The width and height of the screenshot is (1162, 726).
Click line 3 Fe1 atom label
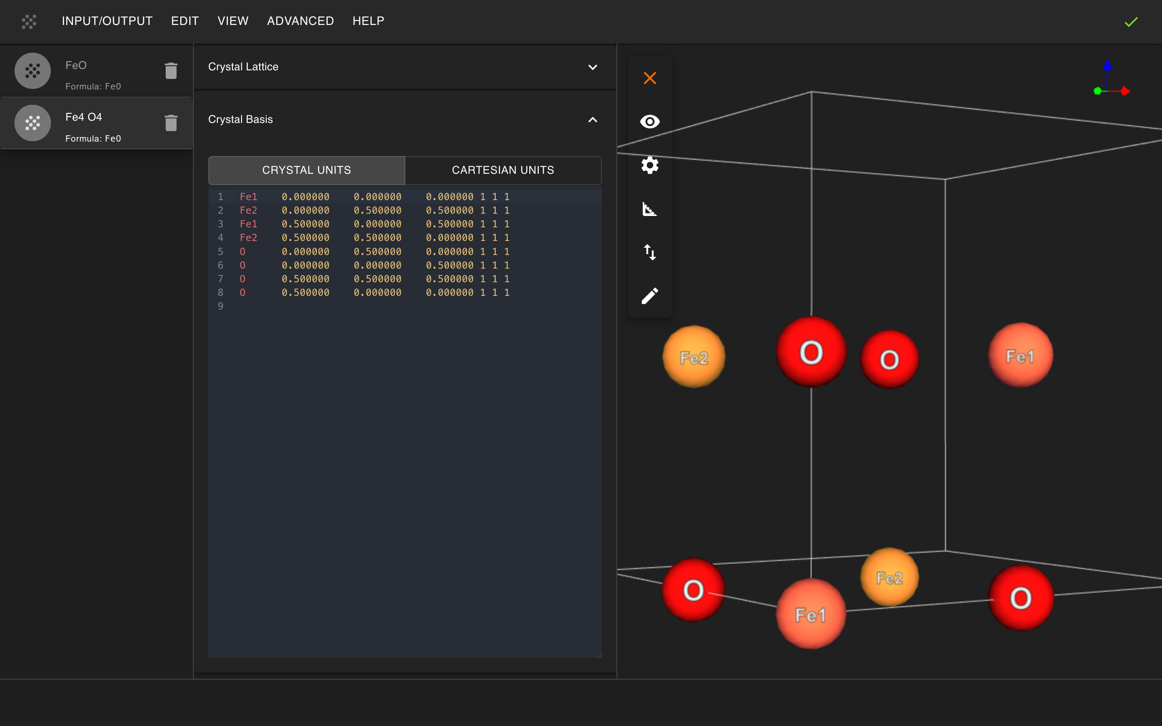(x=248, y=224)
